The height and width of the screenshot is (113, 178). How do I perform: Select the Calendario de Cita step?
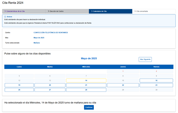111,11
